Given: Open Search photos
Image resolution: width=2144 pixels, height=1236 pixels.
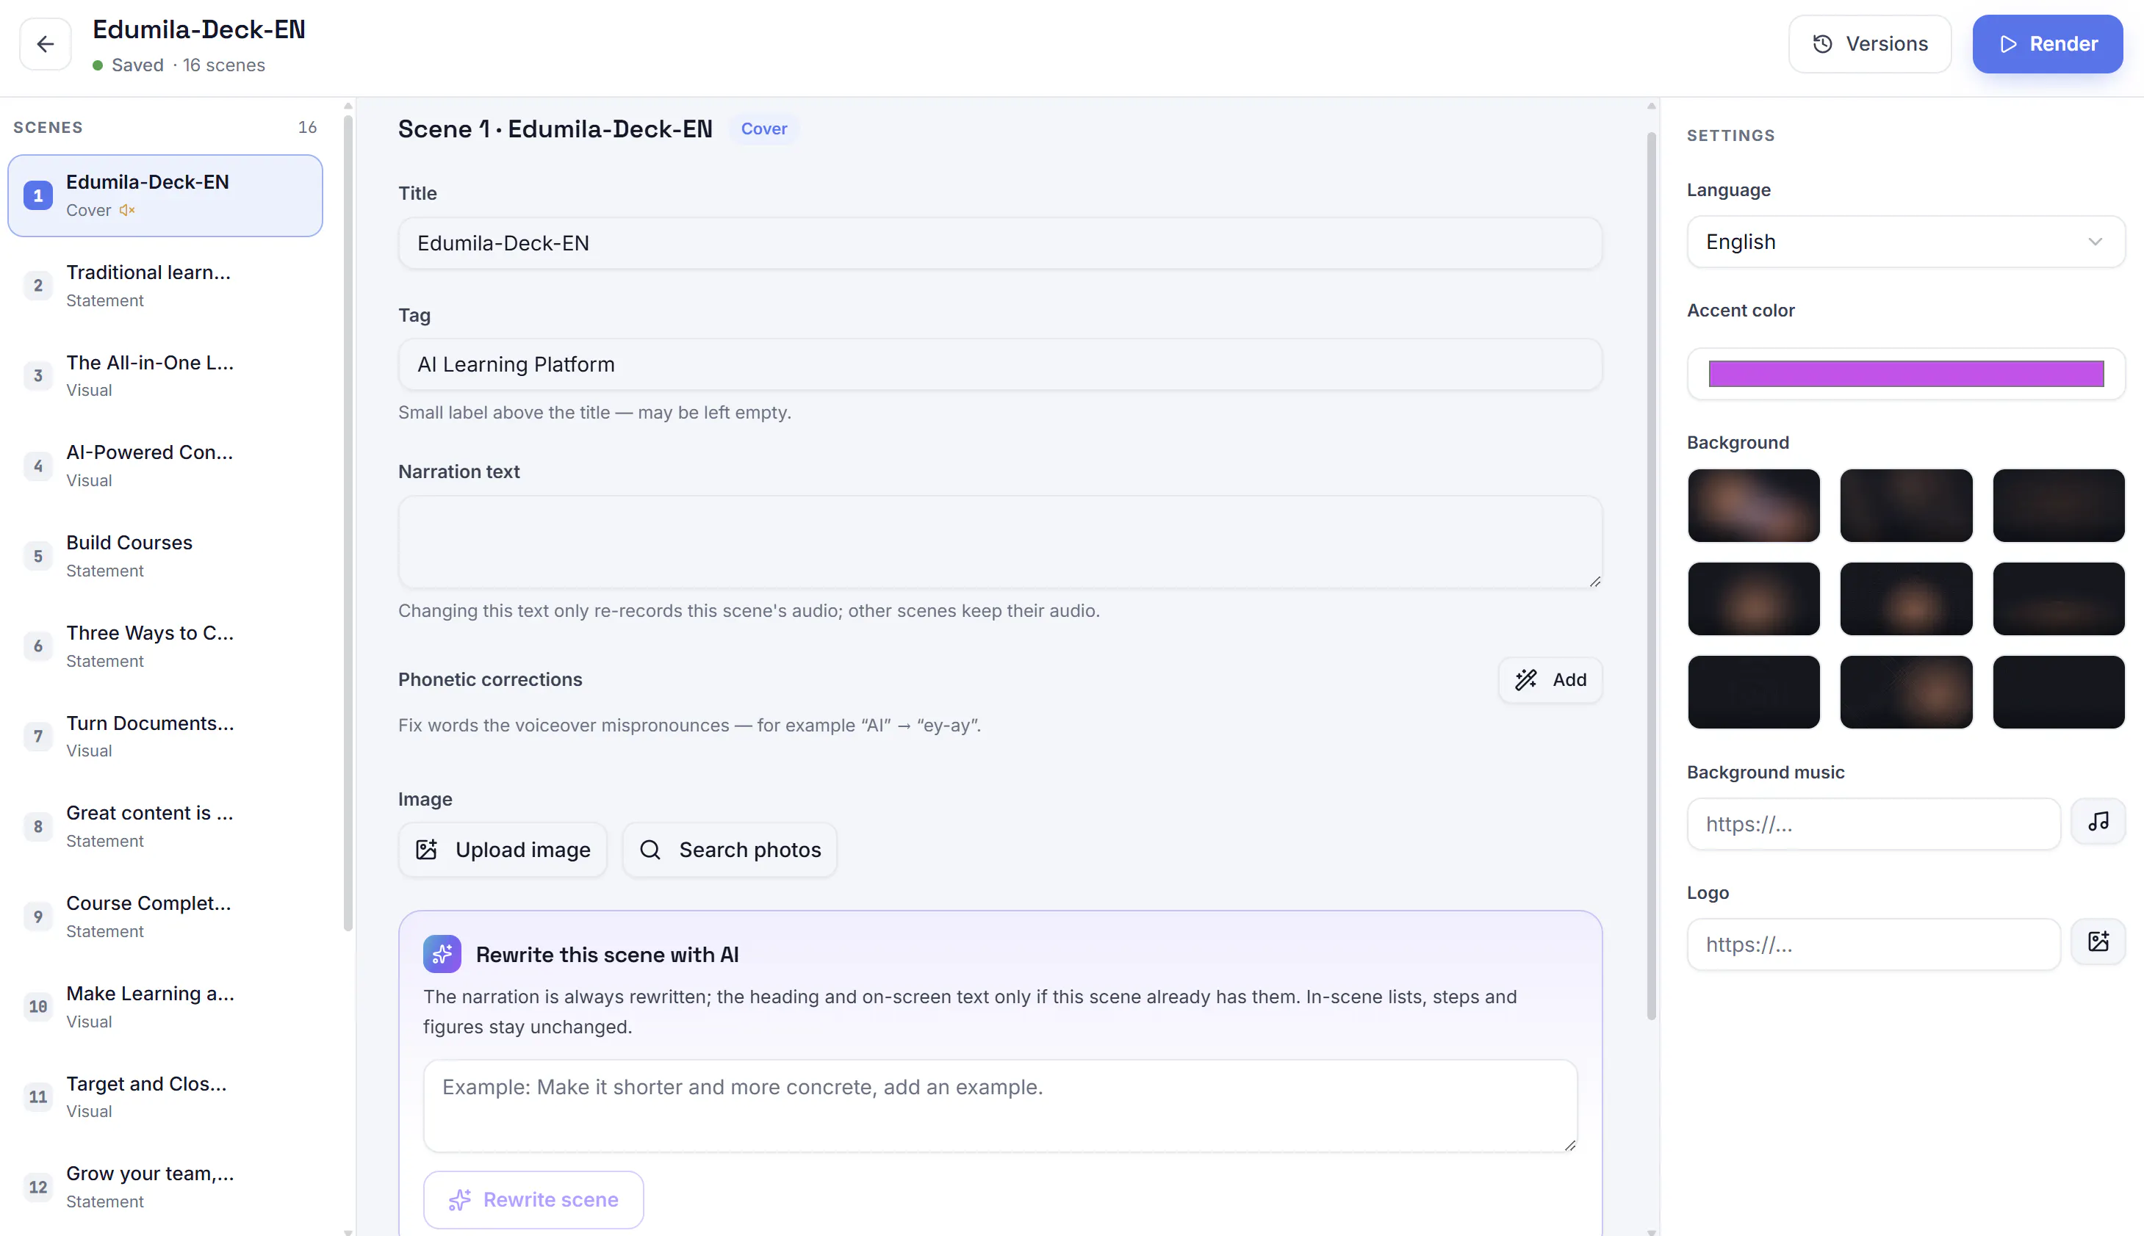Looking at the screenshot, I should pos(730,850).
